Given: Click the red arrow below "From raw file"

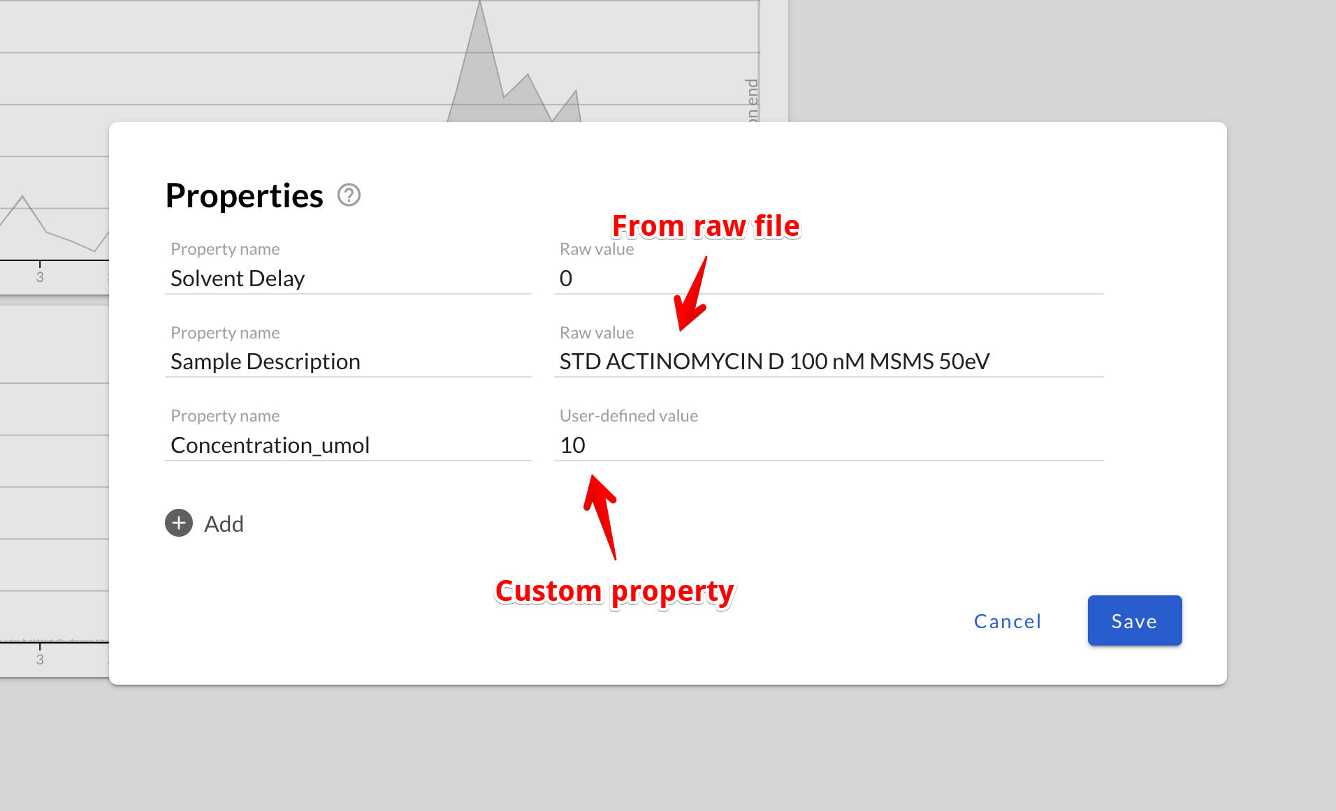Looking at the screenshot, I should coord(692,297).
